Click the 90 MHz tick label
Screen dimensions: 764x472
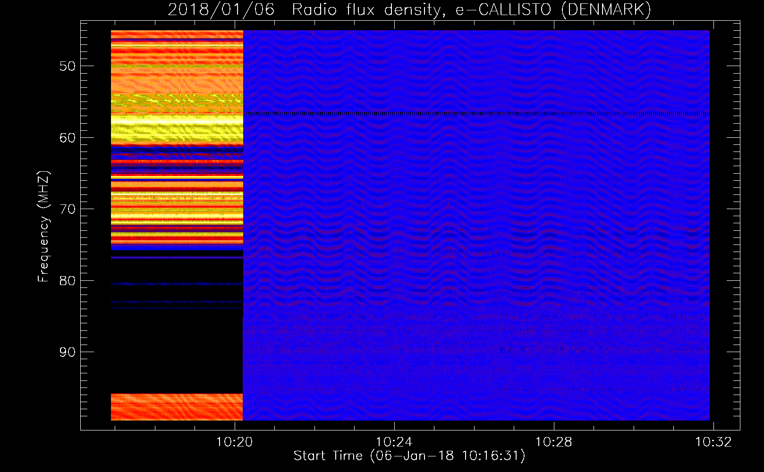tap(68, 352)
